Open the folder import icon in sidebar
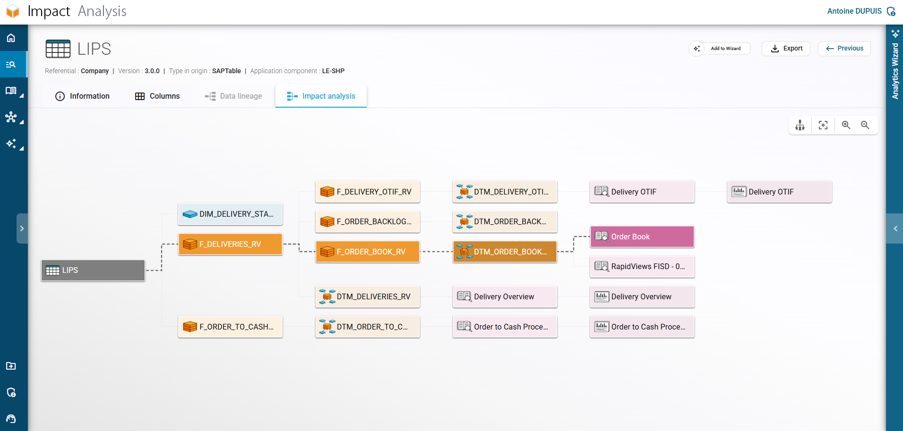Image resolution: width=903 pixels, height=431 pixels. 11,366
